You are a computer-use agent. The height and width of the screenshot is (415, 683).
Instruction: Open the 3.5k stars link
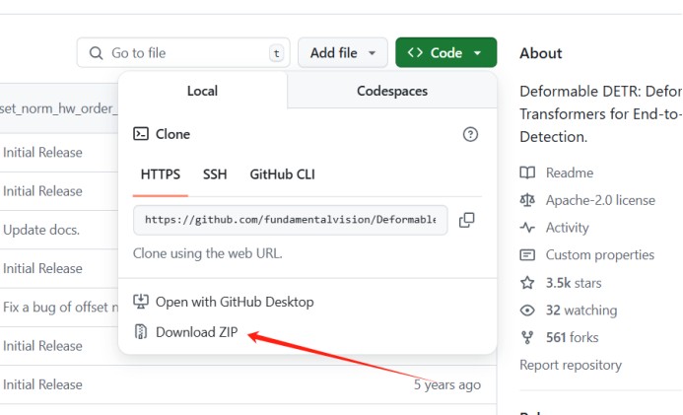pos(574,283)
